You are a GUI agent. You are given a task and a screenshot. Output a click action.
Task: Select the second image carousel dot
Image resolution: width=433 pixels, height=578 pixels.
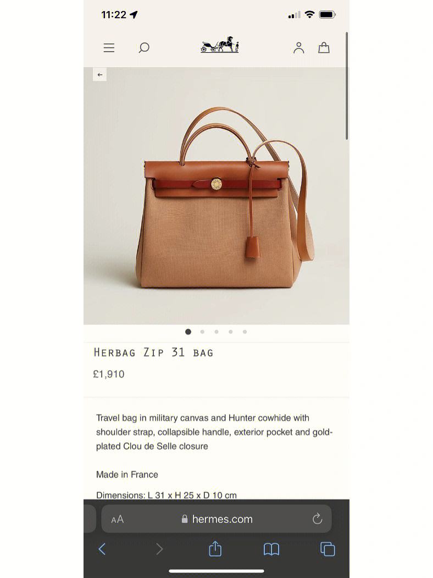(x=202, y=332)
